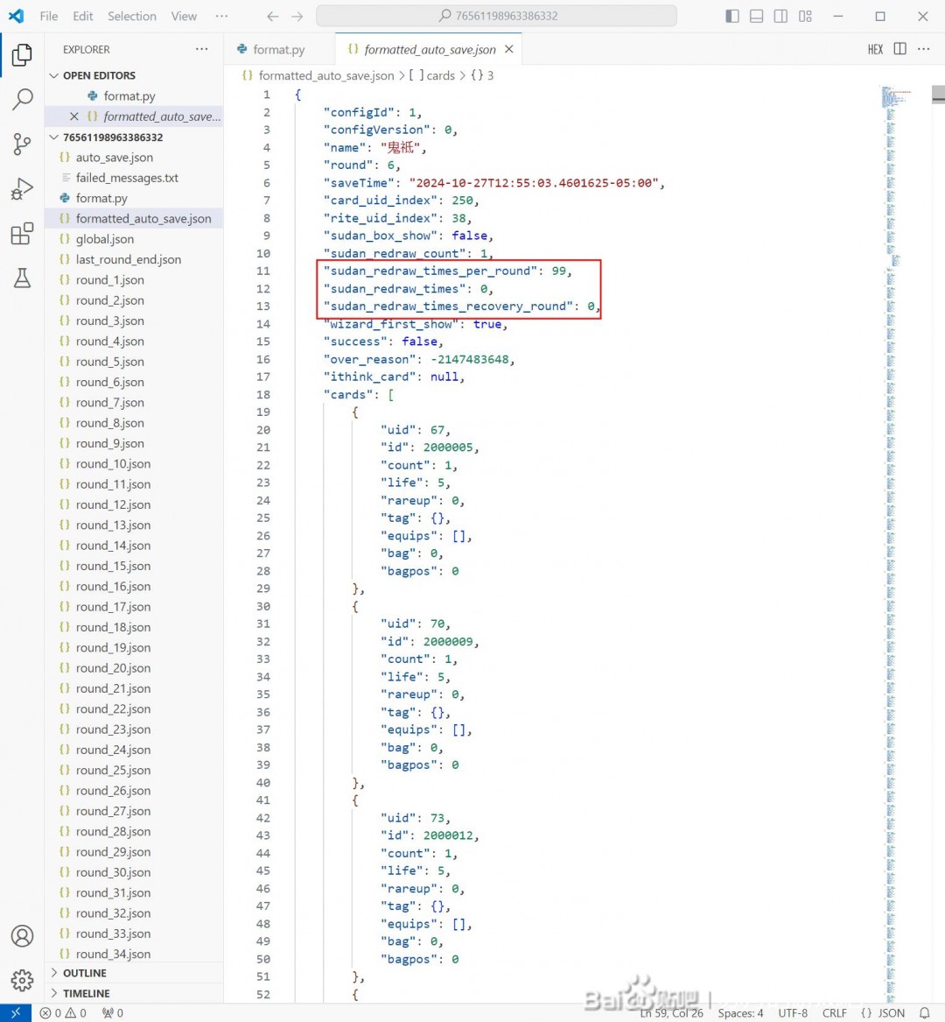Click the HEX editor toolbar button
Viewport: 945px width, 1022px height.
(875, 50)
